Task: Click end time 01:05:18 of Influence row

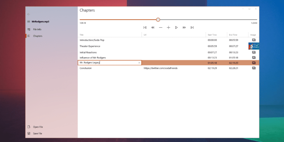Action: (234, 58)
